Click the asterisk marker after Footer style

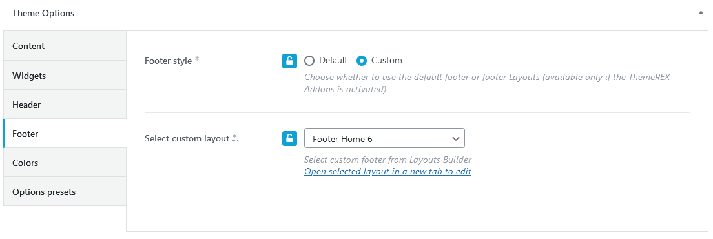pos(198,60)
